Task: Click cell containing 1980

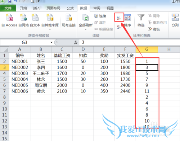Action: pos(125,73)
